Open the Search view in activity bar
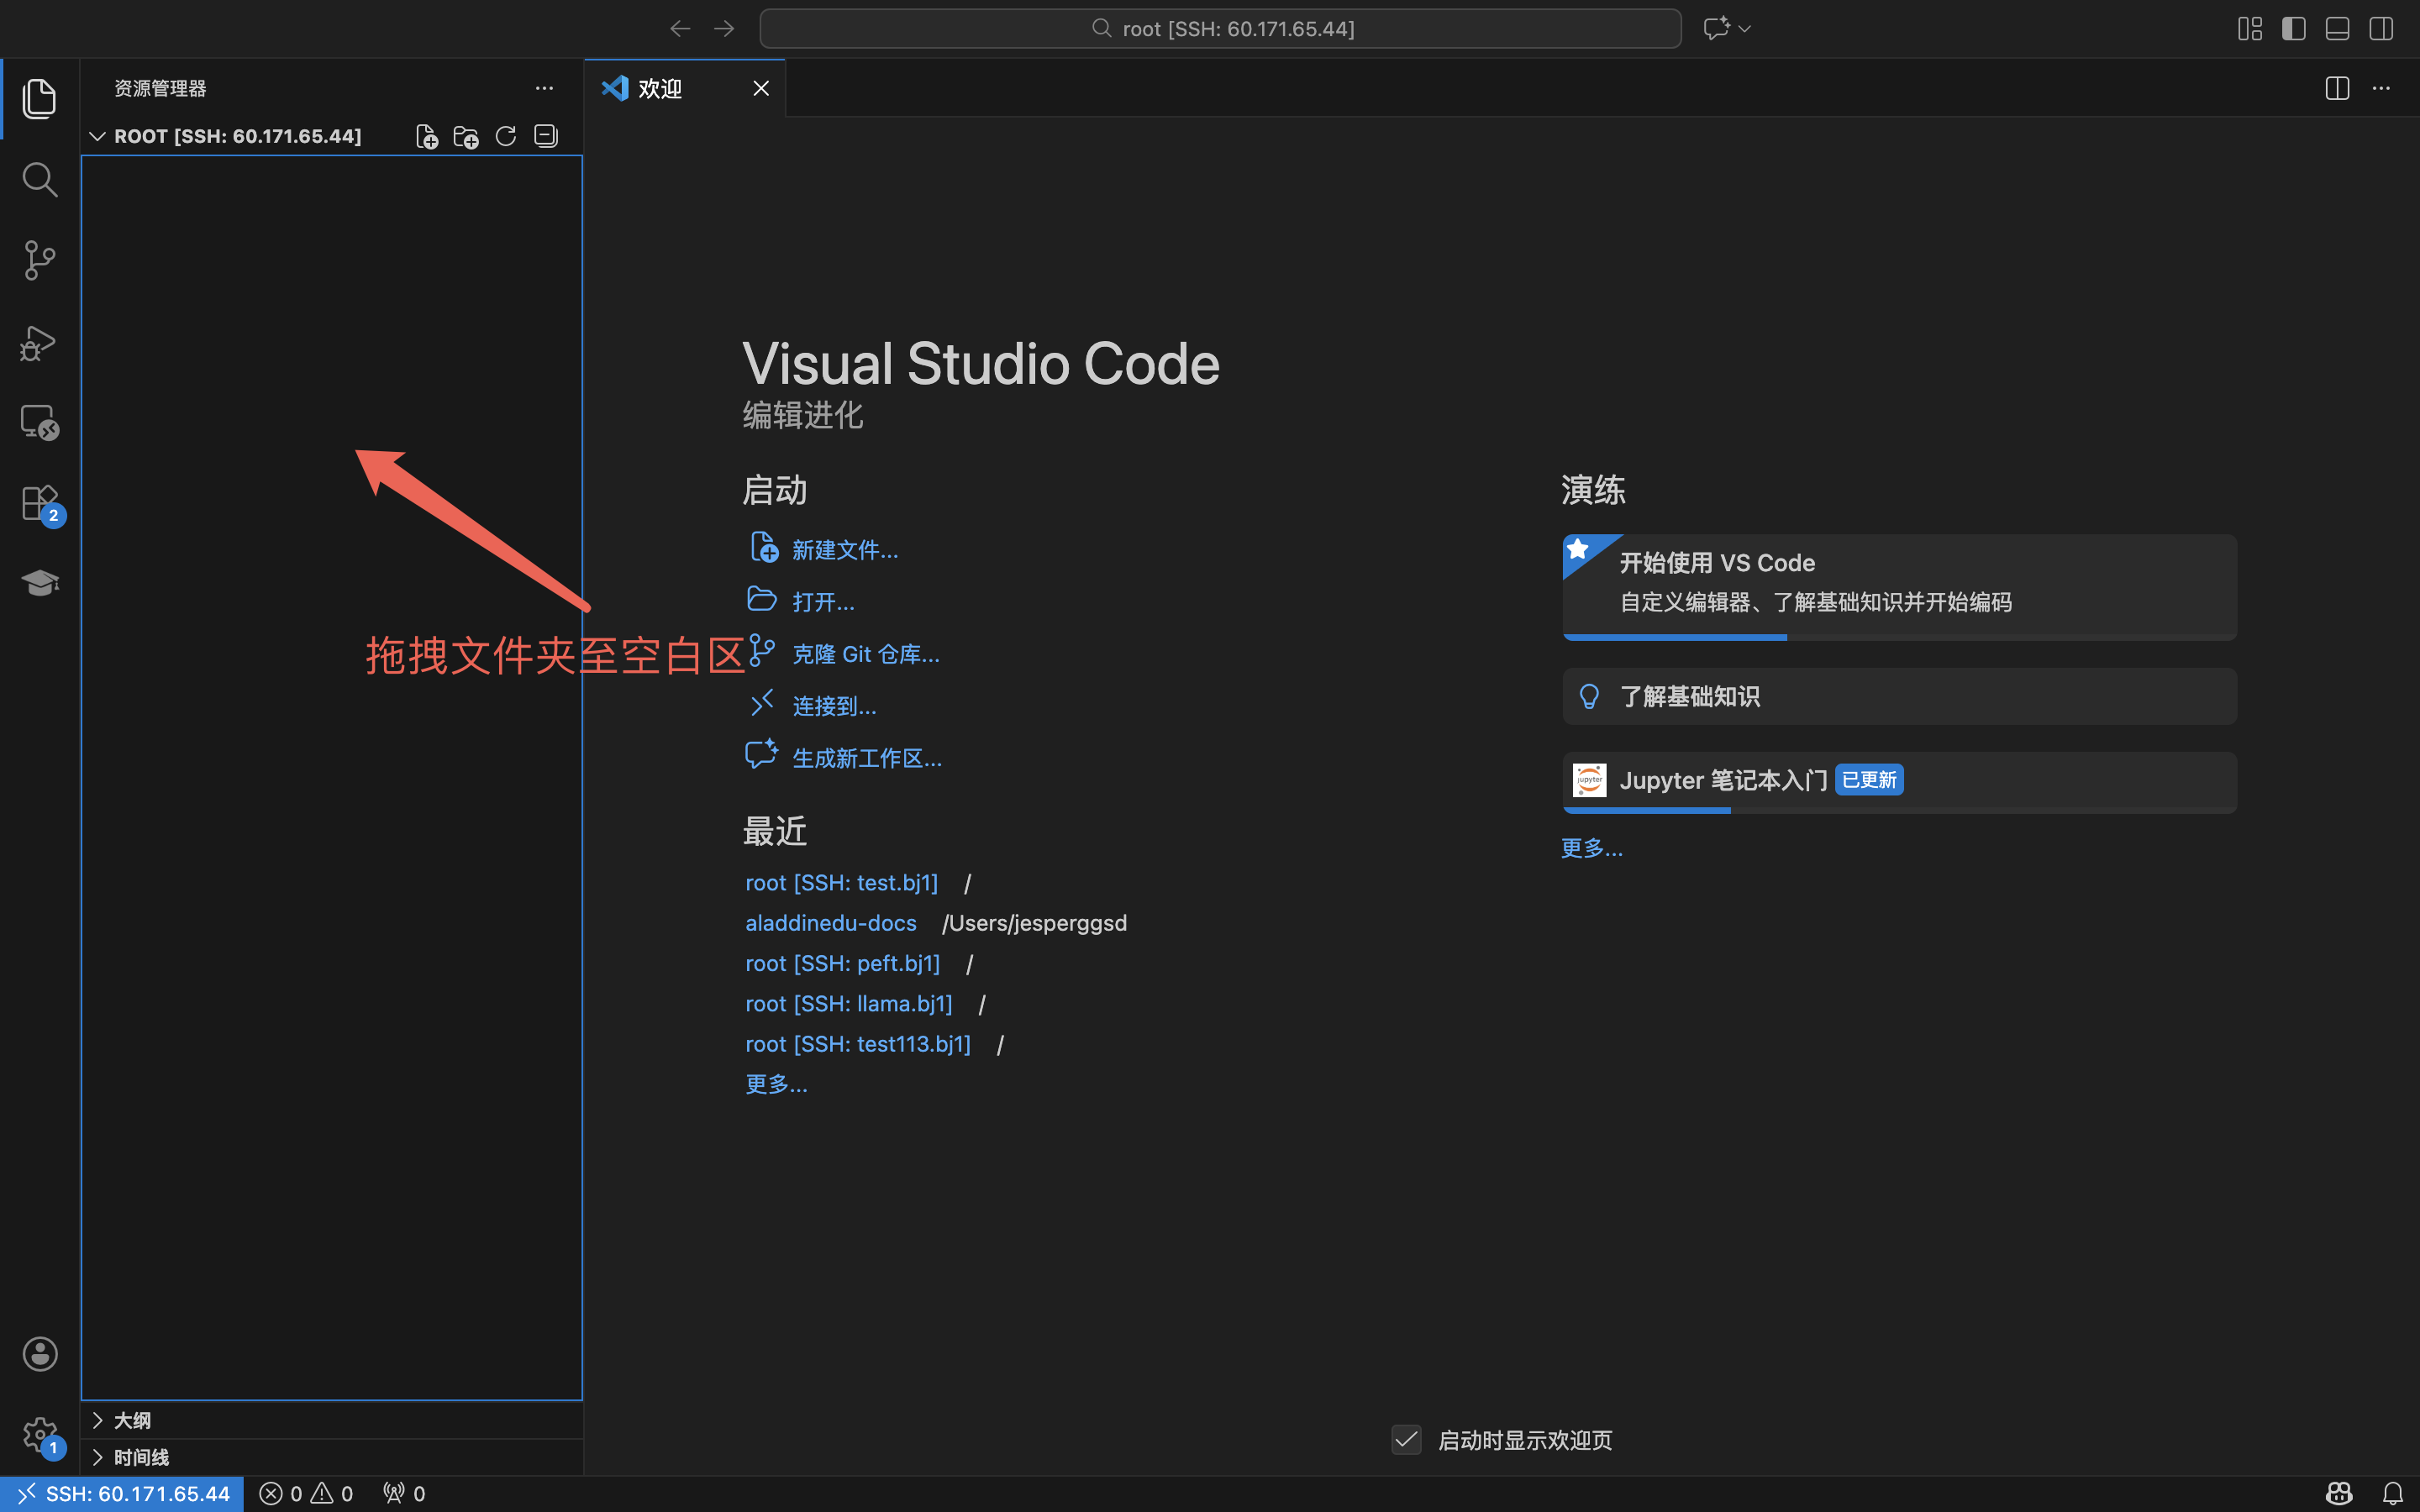The image size is (2420, 1512). pos(39,180)
